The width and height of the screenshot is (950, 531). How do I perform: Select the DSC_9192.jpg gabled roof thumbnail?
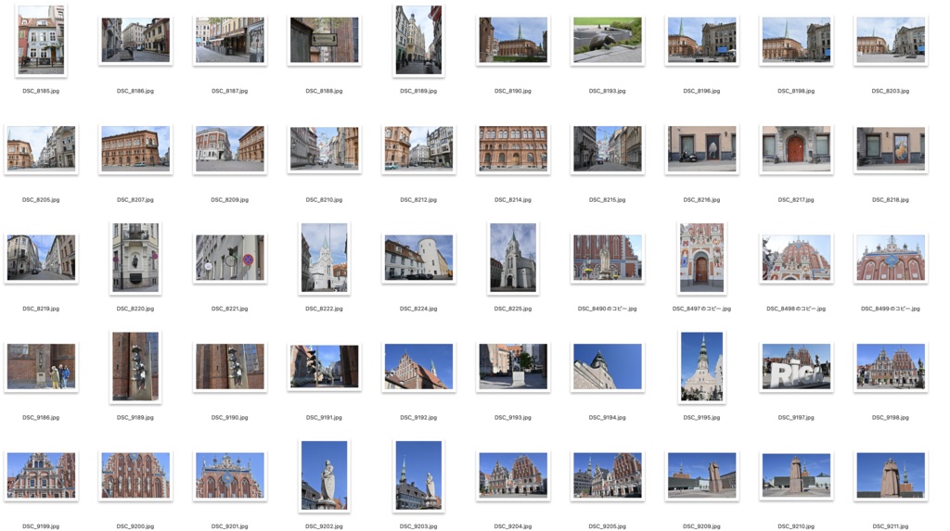click(418, 366)
